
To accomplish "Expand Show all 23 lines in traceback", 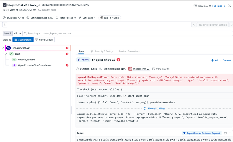I will [x=154, y=108].
